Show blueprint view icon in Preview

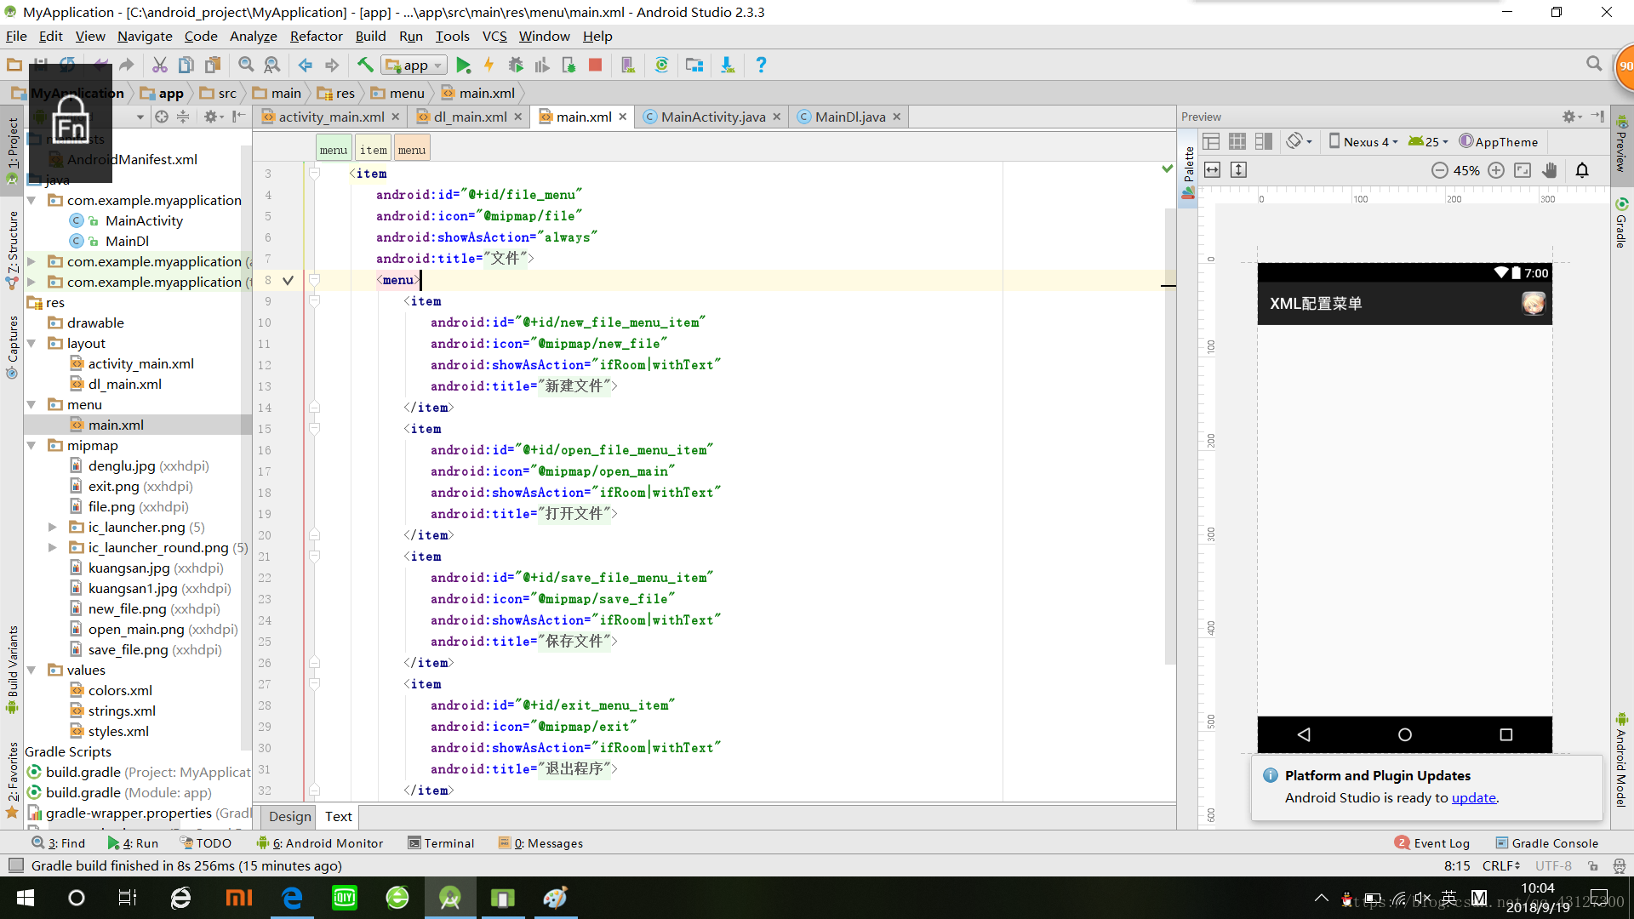pos(1237,141)
